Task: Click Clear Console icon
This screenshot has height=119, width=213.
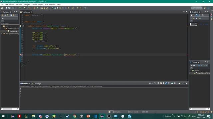Action: pyautogui.click(x=158, y=83)
